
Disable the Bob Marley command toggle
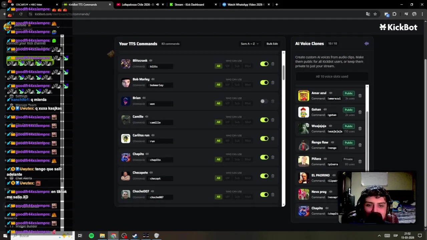264,82
